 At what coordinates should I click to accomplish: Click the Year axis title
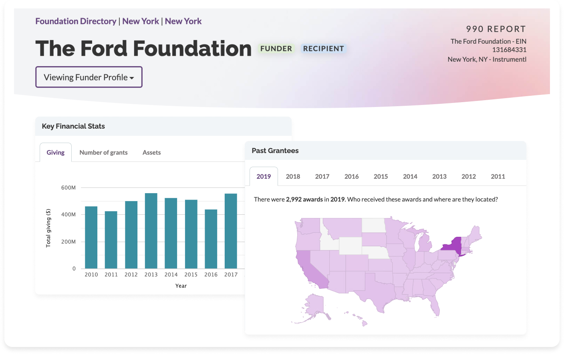181,286
